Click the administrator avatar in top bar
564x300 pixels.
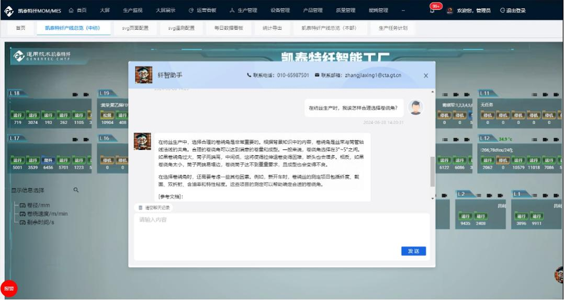point(449,10)
